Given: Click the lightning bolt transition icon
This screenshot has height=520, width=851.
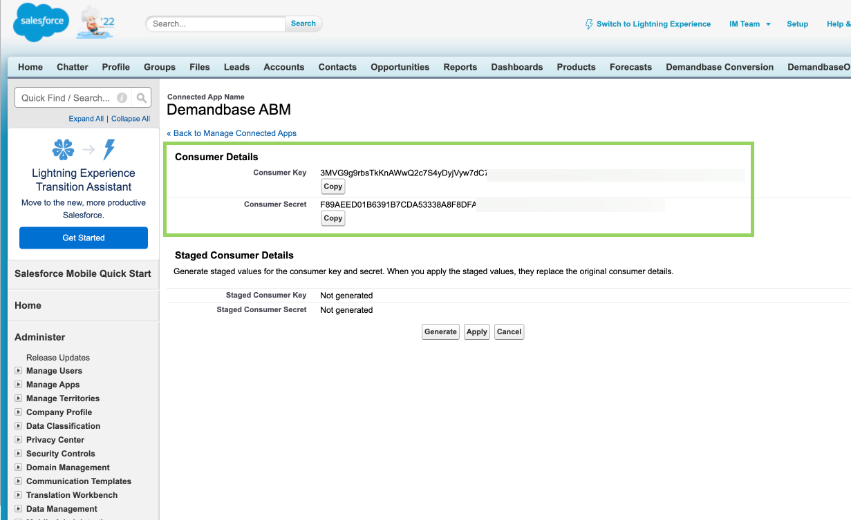Looking at the screenshot, I should click(109, 149).
